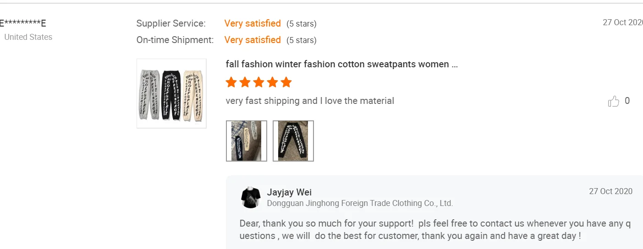Click On-time Shipment 'Very satisfied' rating

[x=253, y=40]
